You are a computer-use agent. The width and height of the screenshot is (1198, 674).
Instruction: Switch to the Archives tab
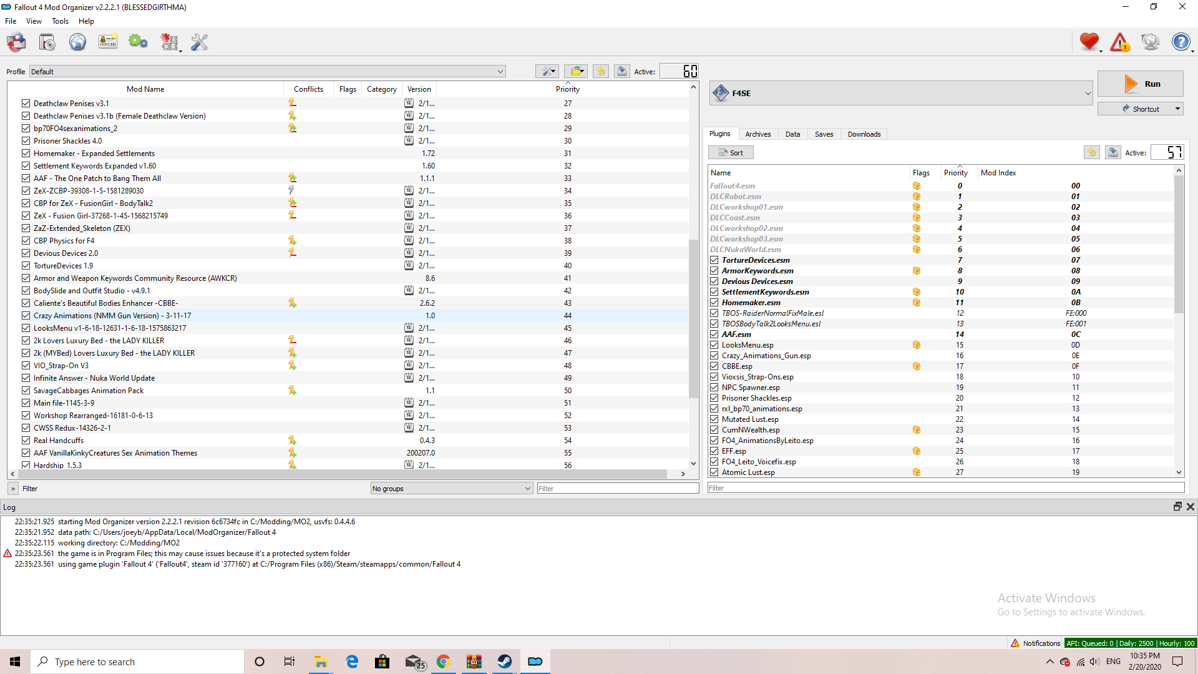point(757,134)
